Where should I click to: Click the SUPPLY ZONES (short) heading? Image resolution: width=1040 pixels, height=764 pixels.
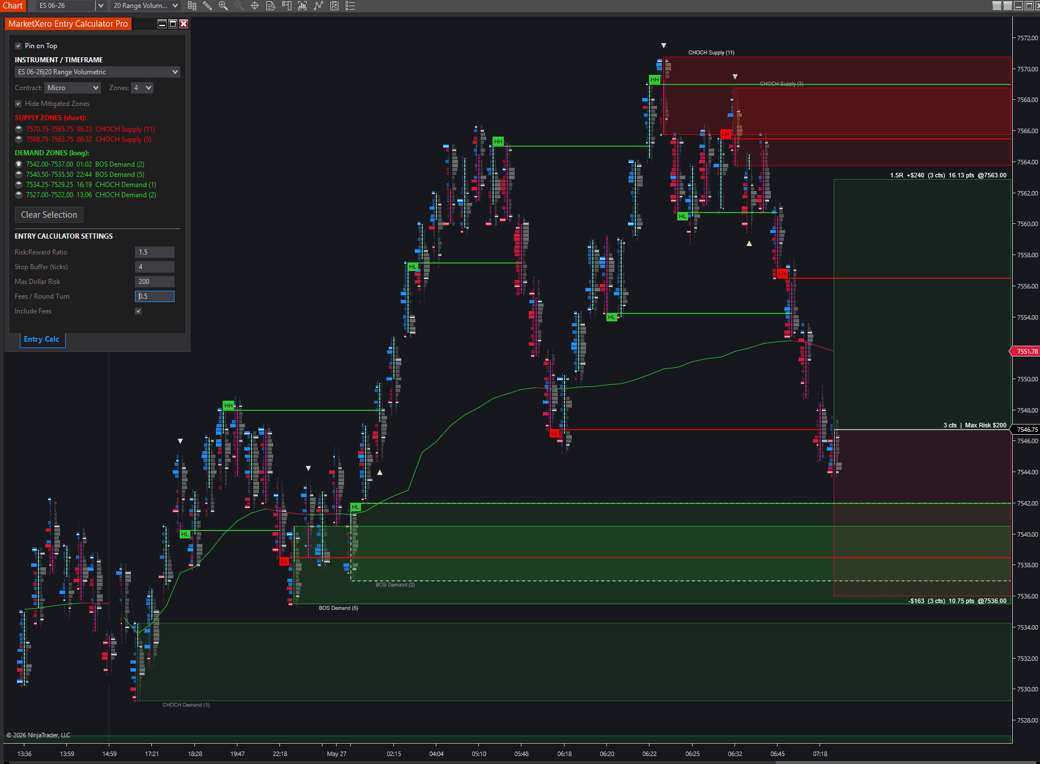click(50, 118)
